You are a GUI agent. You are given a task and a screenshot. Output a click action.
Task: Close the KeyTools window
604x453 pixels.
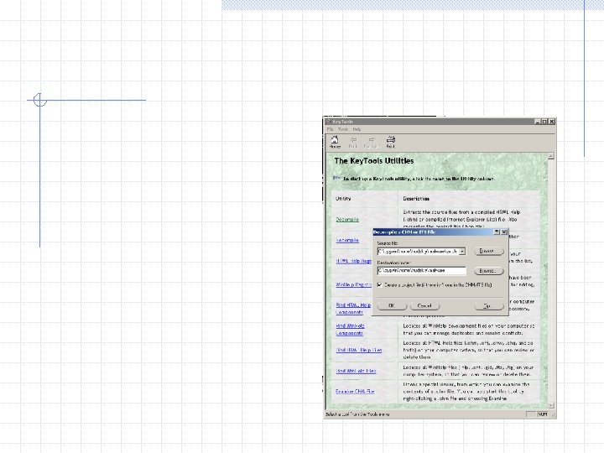(552, 122)
